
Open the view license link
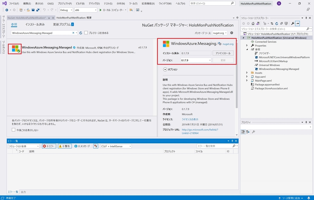coord(190,119)
